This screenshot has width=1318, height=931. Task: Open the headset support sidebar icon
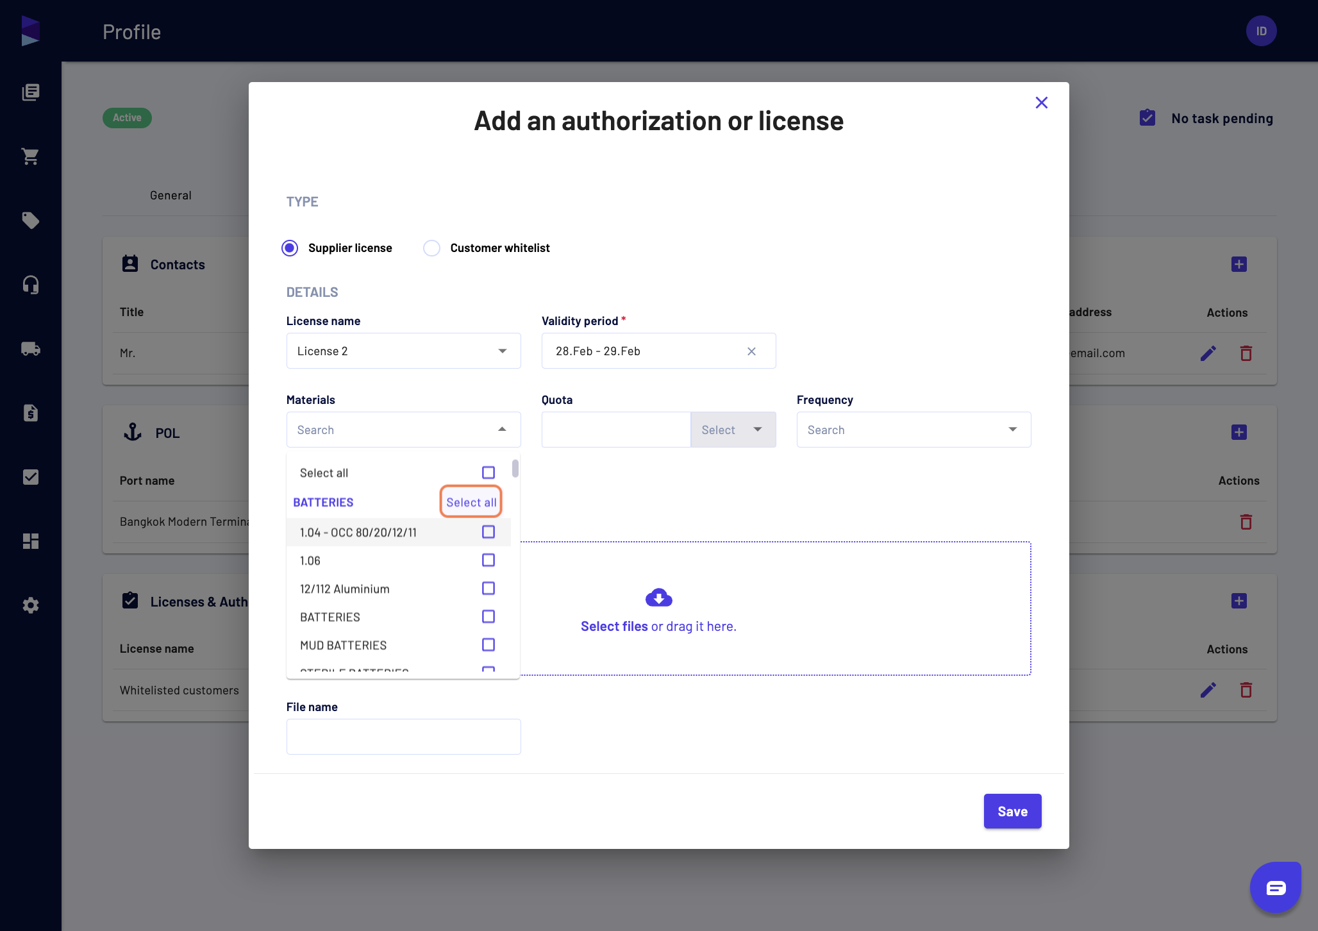click(x=30, y=285)
